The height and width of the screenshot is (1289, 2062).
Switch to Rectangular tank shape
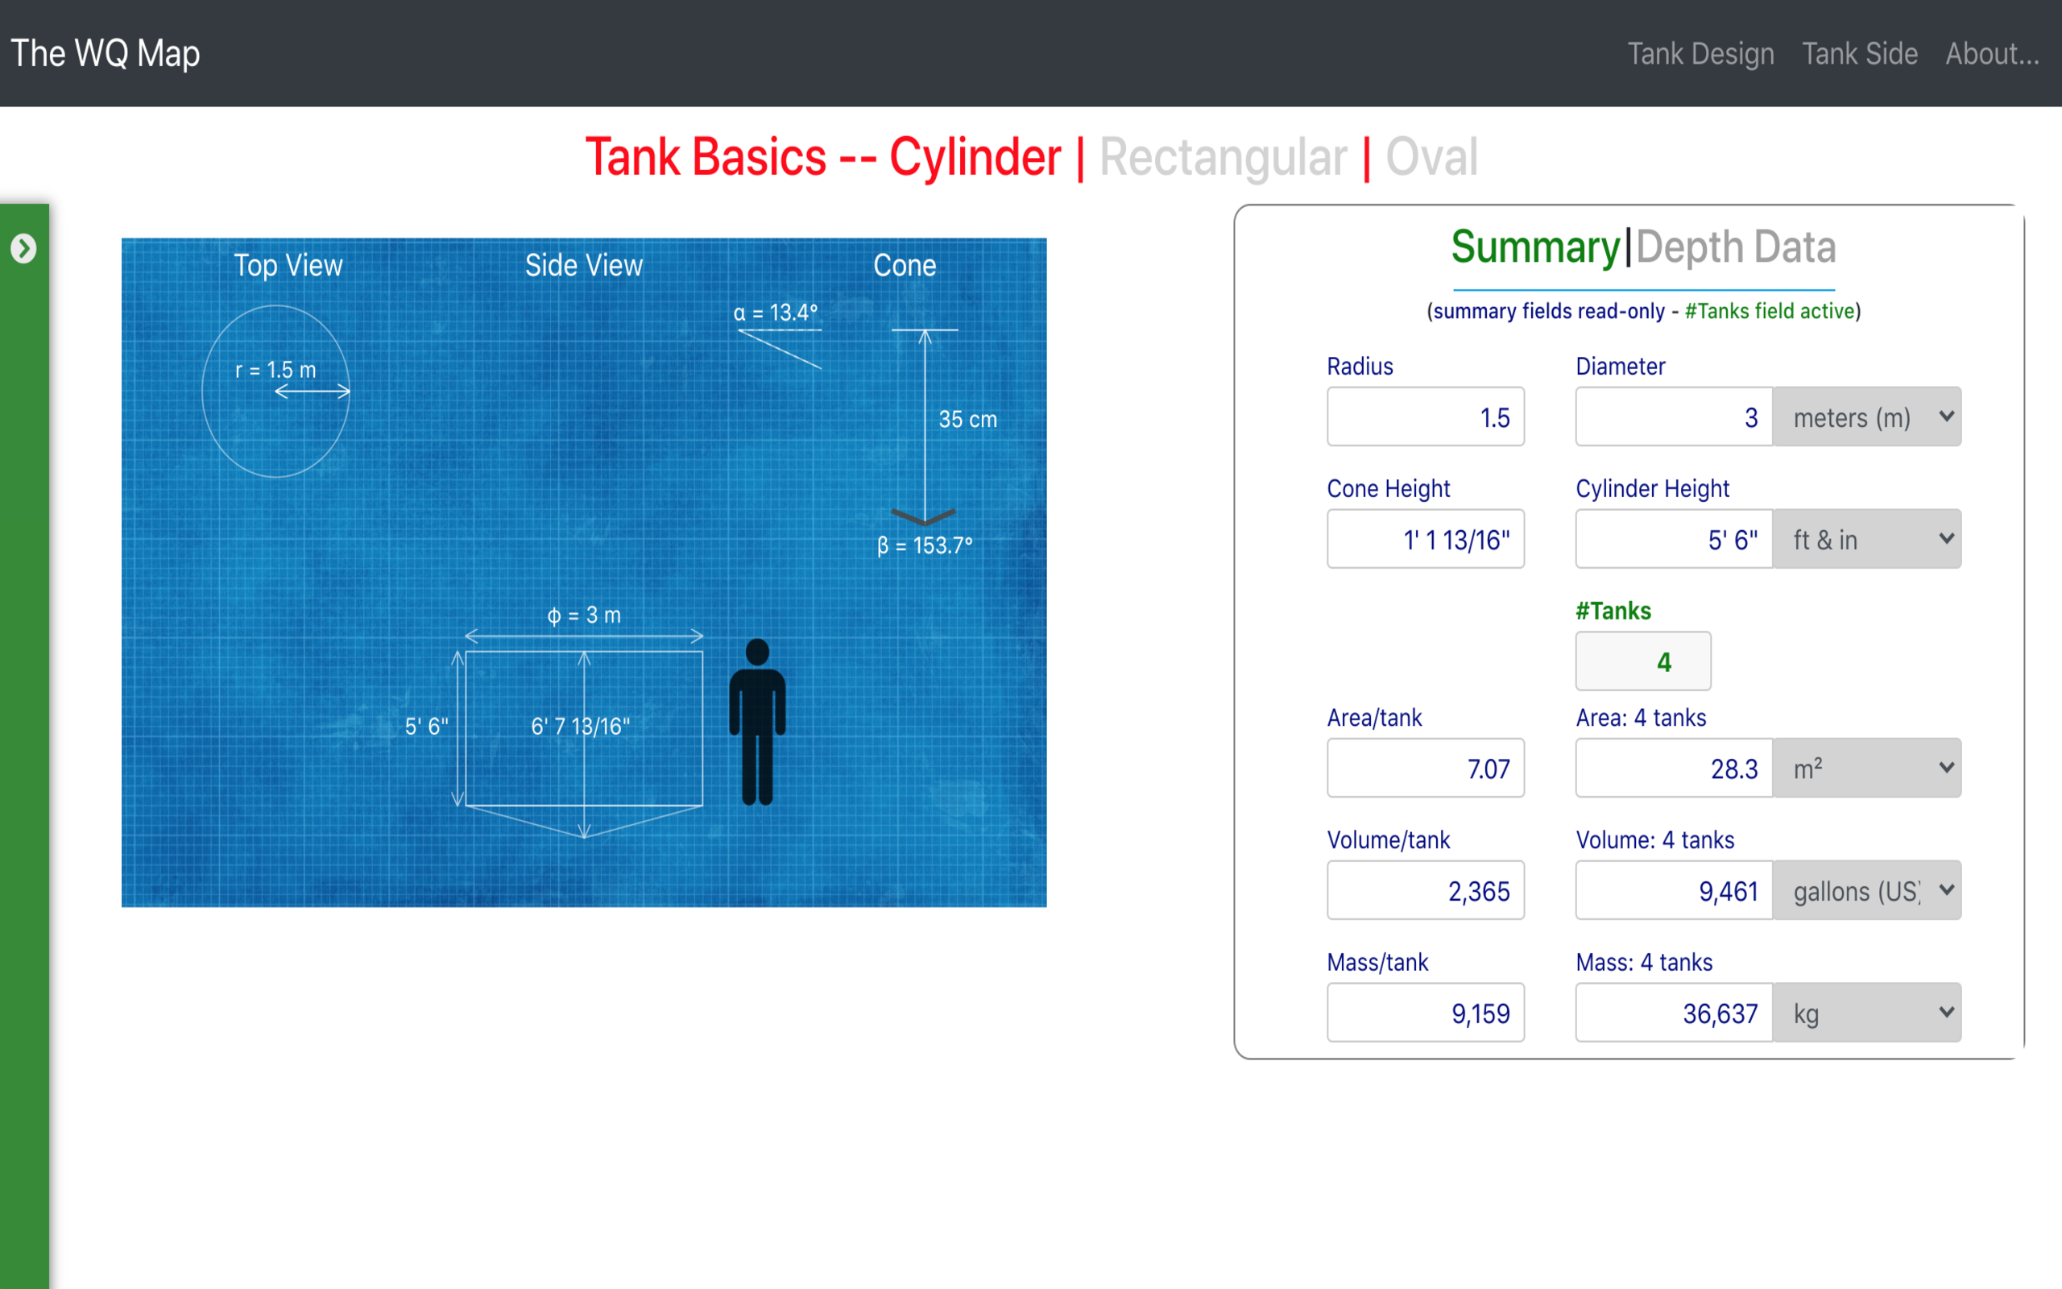[1223, 158]
